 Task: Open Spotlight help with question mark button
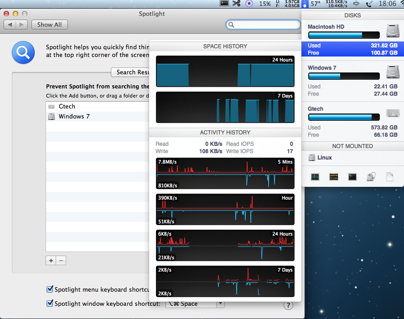coord(288,306)
